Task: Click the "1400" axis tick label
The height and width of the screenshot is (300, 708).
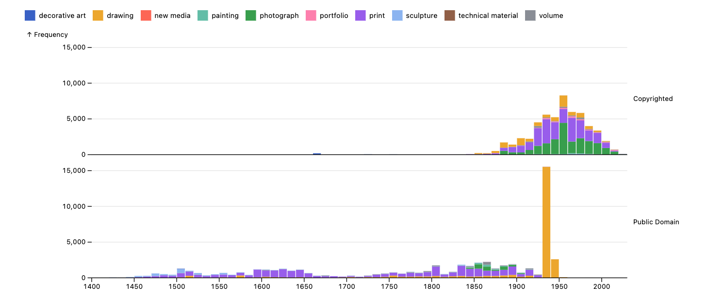Action: (93, 287)
